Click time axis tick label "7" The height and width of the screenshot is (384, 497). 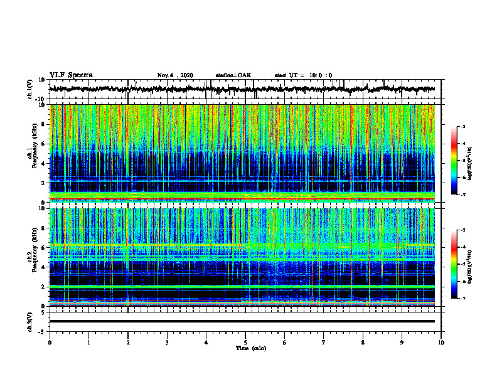(324, 343)
